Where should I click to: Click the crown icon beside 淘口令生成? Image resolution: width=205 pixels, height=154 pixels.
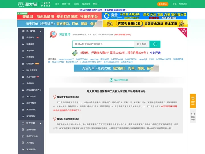pos(23,96)
